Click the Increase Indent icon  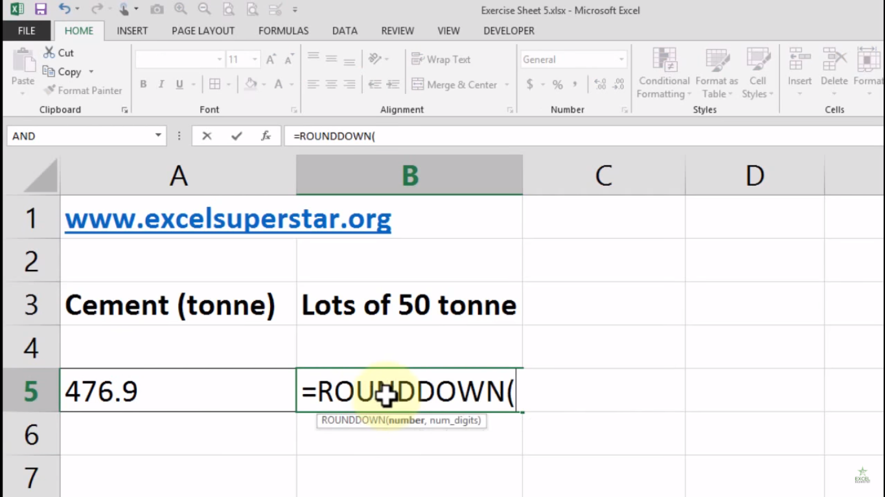point(393,84)
